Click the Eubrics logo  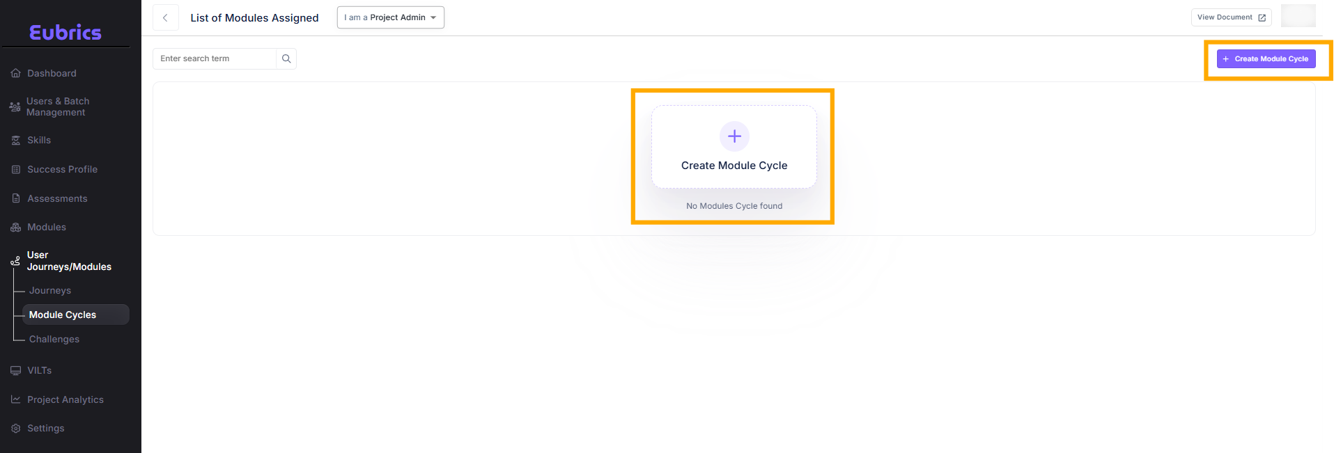[x=67, y=33]
